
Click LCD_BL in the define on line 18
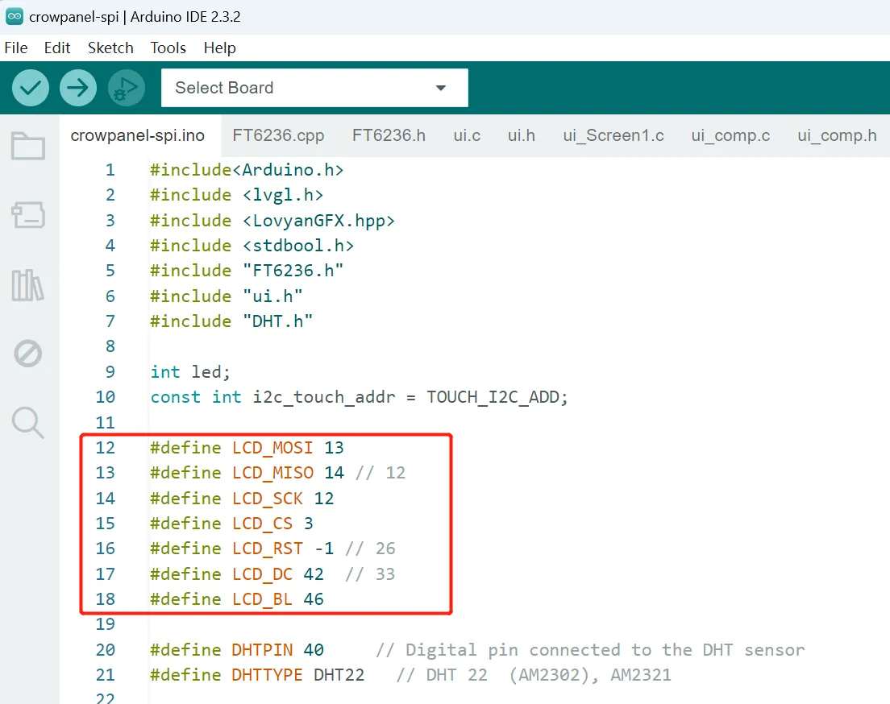262,599
